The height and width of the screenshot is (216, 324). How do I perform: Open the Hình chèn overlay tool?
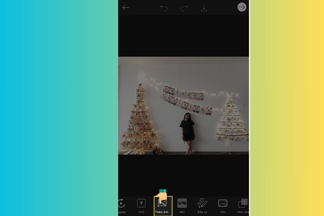(243, 206)
